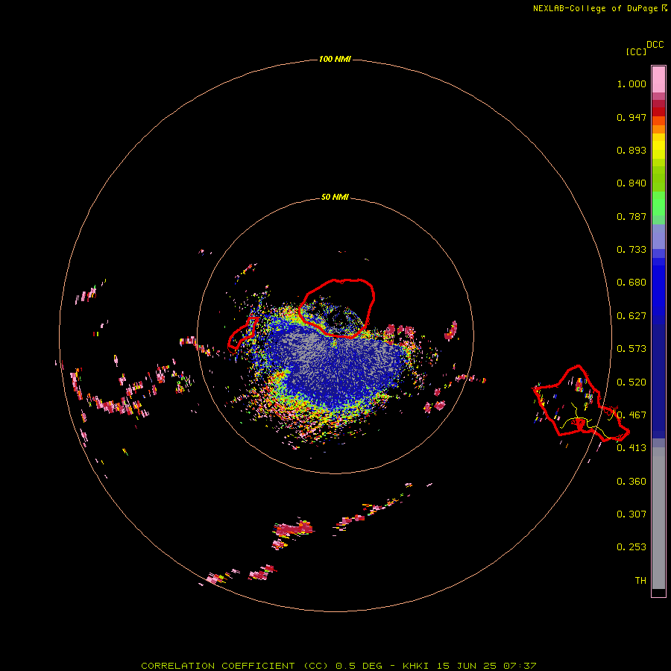The image size is (671, 671).
Task: Click the 0.893 legend value
Action: click(x=631, y=150)
